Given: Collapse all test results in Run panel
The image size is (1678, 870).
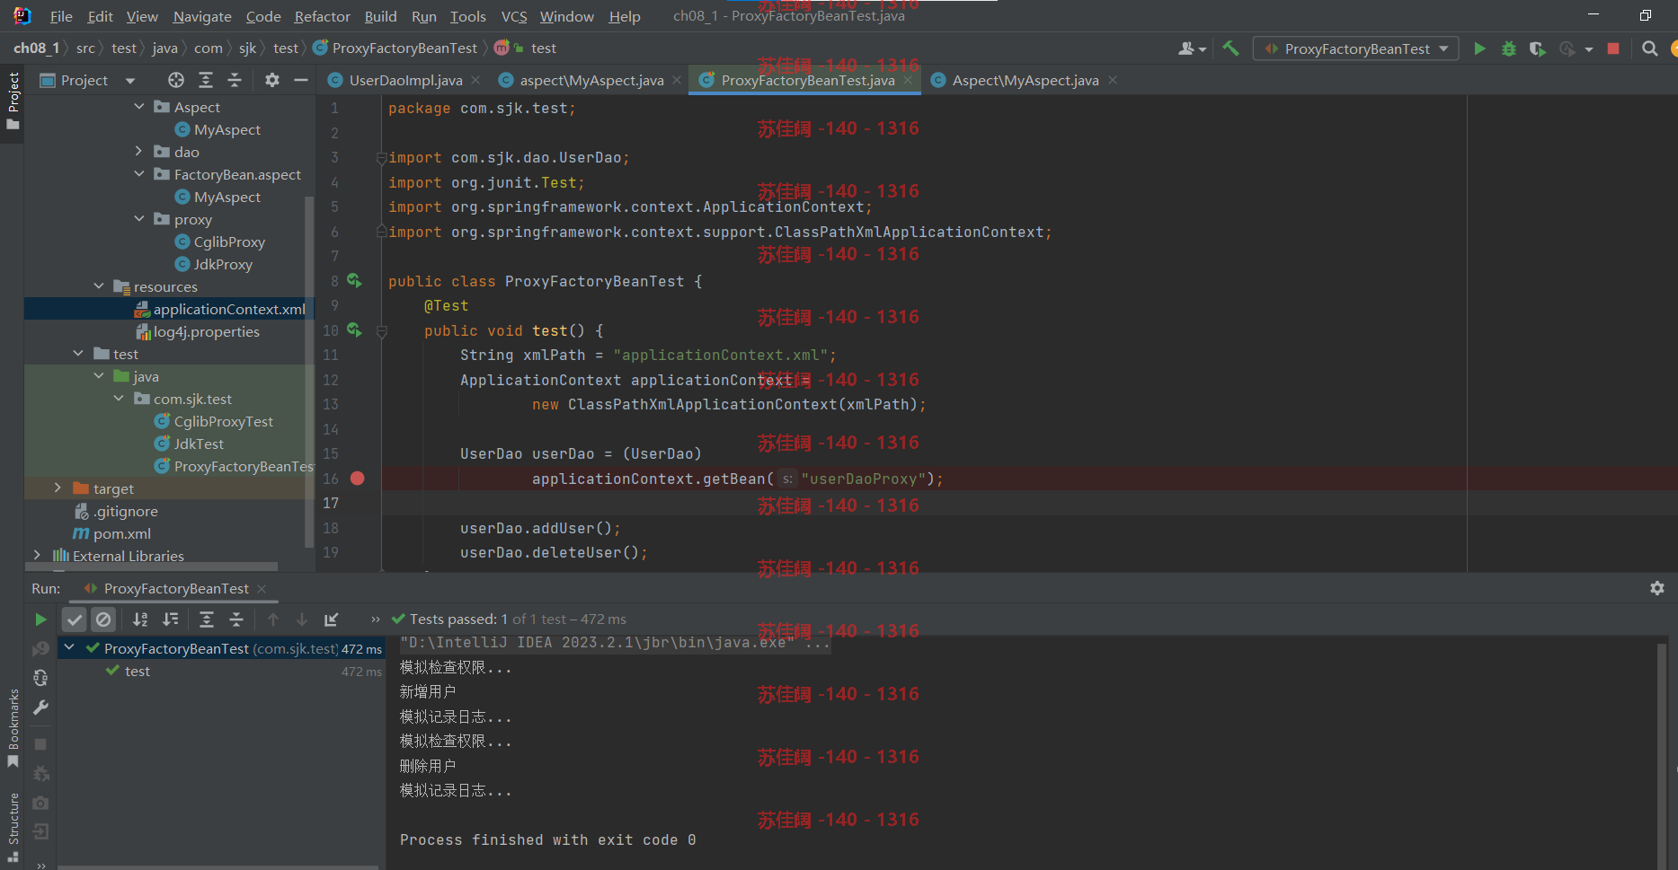Looking at the screenshot, I should [236, 620].
